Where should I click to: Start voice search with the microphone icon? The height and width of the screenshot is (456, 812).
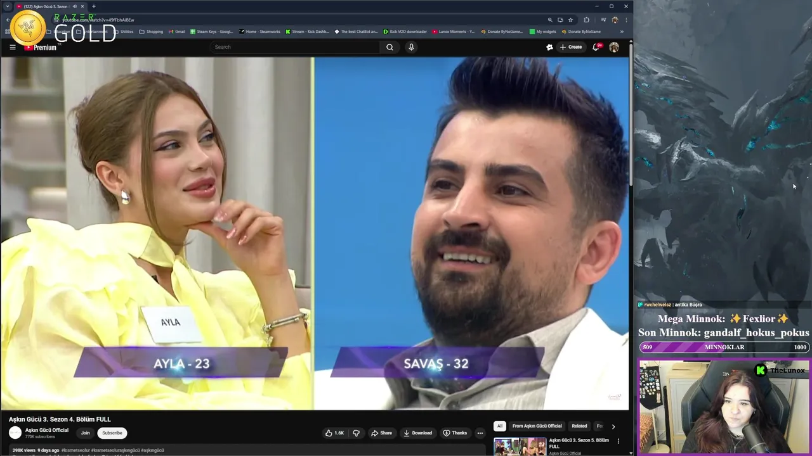tap(411, 47)
